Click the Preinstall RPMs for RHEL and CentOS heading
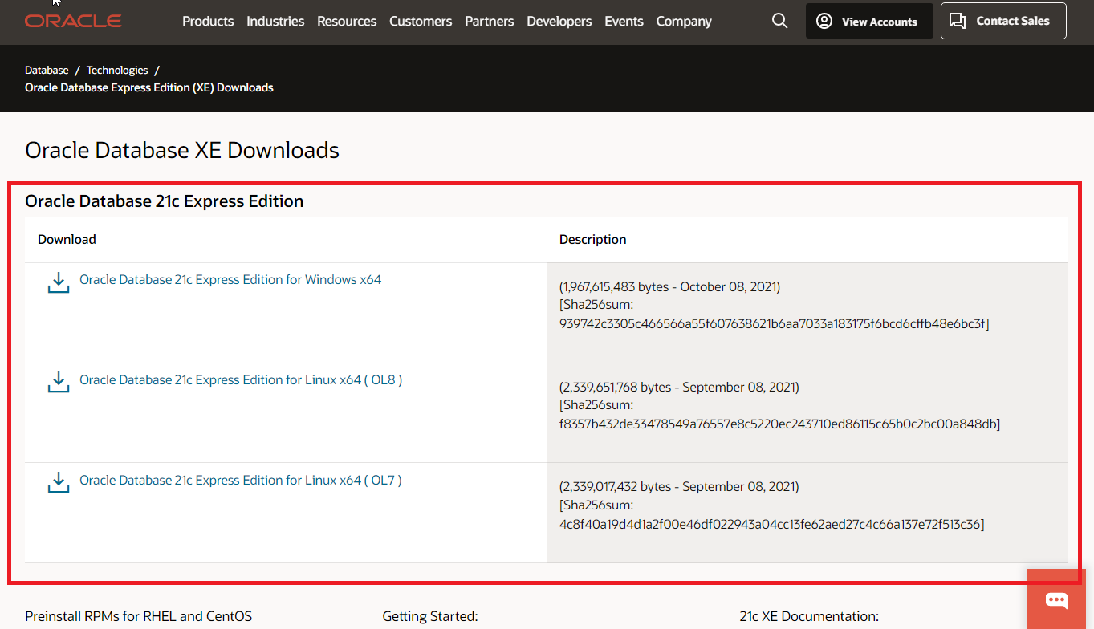The height and width of the screenshot is (629, 1094). 138,617
